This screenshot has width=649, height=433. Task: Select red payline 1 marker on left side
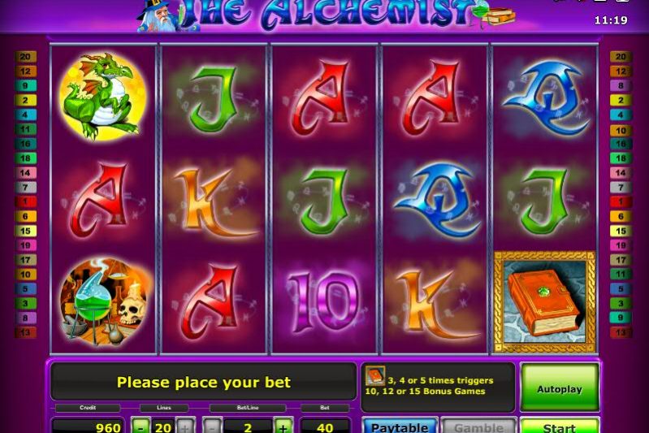[x=26, y=202]
